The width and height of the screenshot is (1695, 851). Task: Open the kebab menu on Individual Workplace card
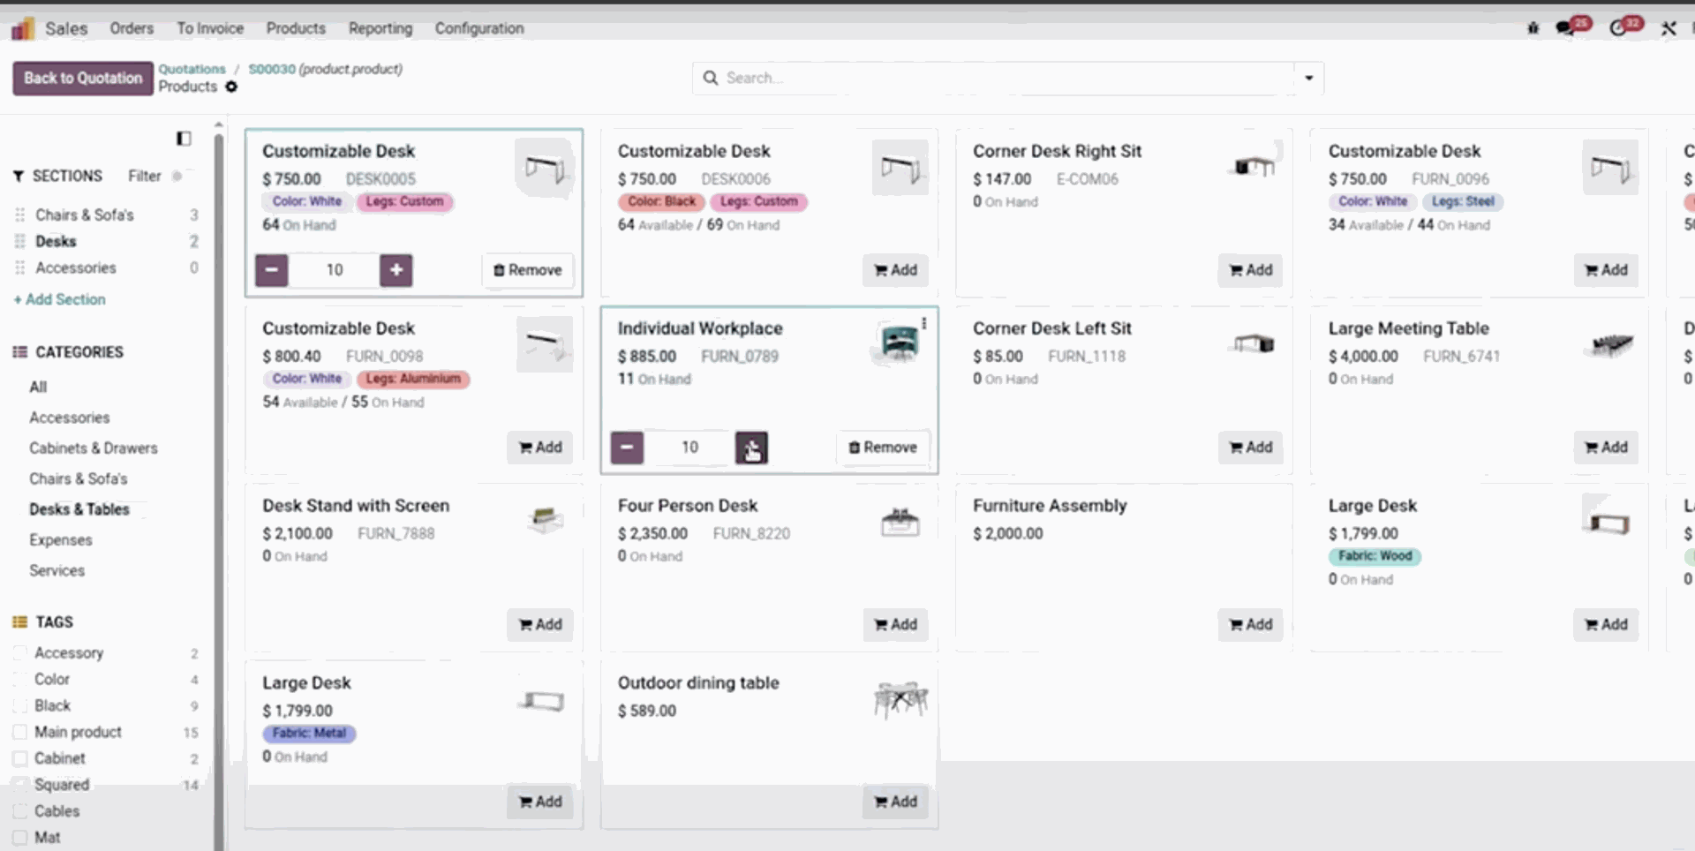pos(924,323)
